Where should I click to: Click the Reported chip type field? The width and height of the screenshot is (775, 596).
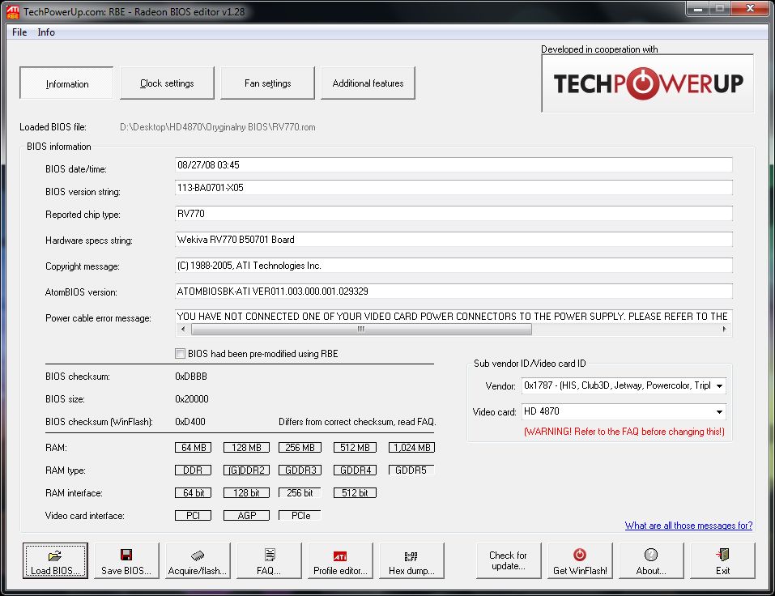[x=454, y=214]
